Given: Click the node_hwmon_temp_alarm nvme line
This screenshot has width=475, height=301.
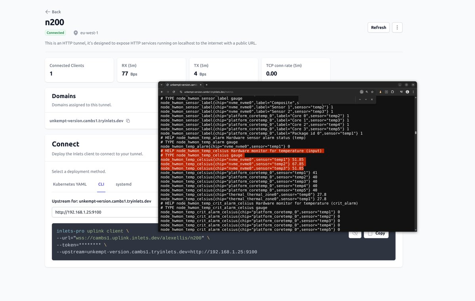Looking at the screenshot, I should pos(225,147).
